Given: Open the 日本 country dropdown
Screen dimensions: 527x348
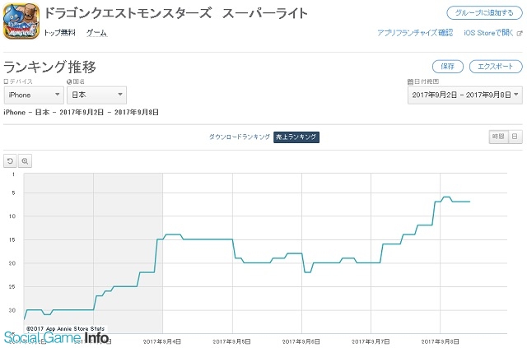Looking at the screenshot, I should (97, 95).
